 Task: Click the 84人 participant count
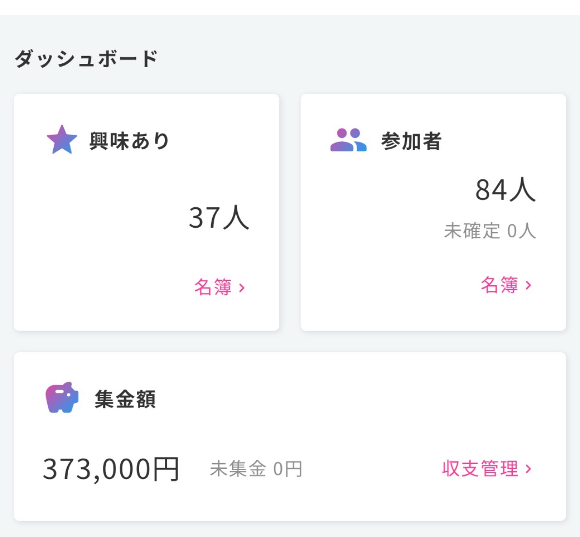tap(505, 189)
